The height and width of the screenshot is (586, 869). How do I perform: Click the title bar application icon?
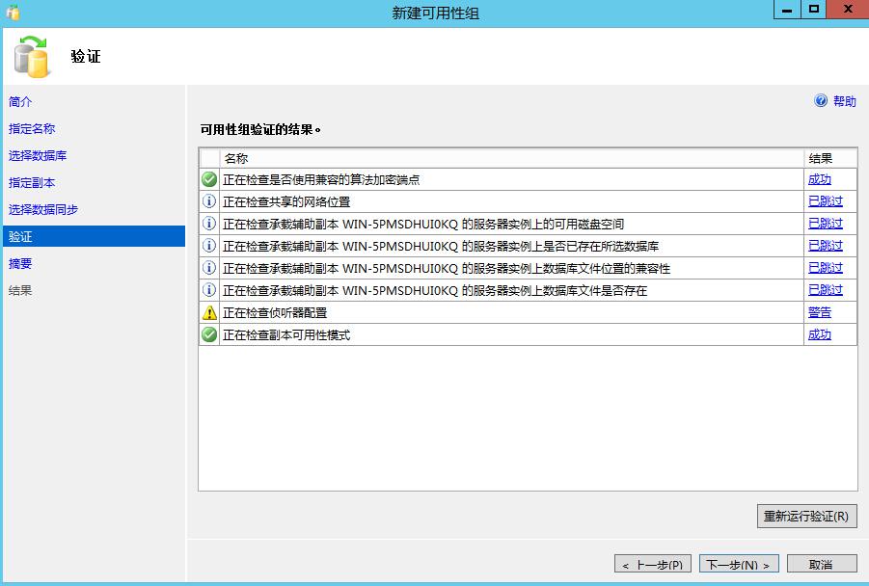10,11
